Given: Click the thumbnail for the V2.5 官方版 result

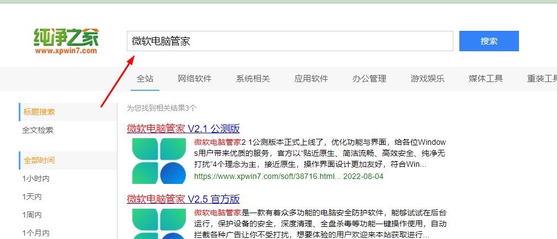Looking at the screenshot, I should (159, 224).
